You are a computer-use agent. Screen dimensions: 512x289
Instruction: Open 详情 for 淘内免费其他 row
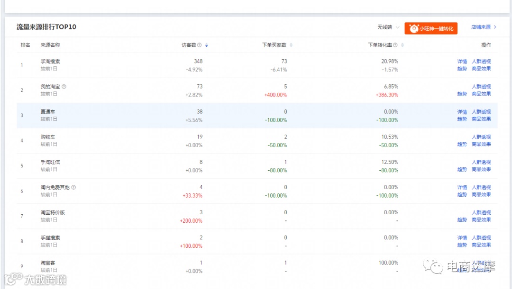click(462, 187)
